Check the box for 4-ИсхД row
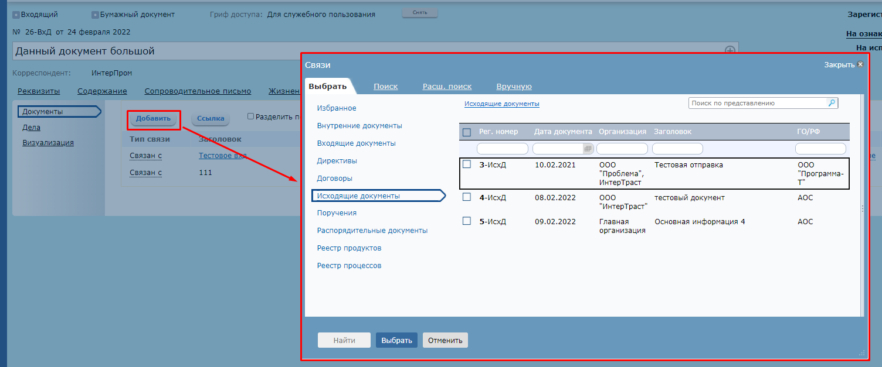The height and width of the screenshot is (367, 882). [467, 197]
